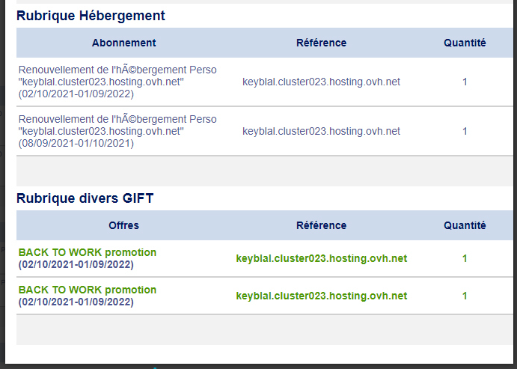Click the reference beside the 08/09/2021 renewal
The image size is (517, 369).
321,131
